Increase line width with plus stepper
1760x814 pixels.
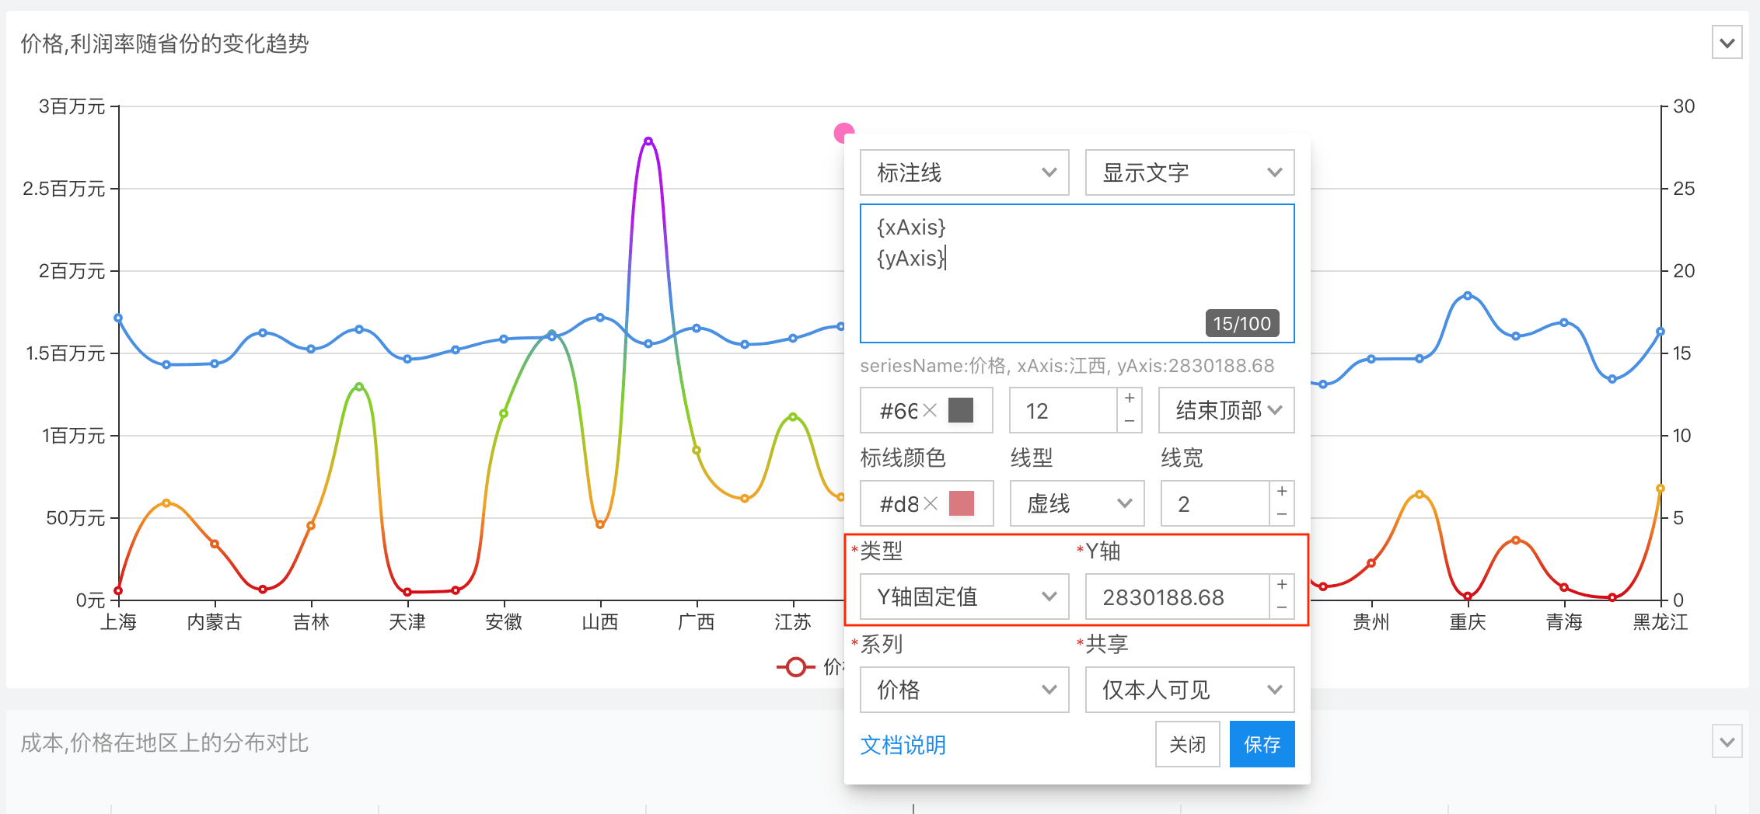(x=1282, y=492)
